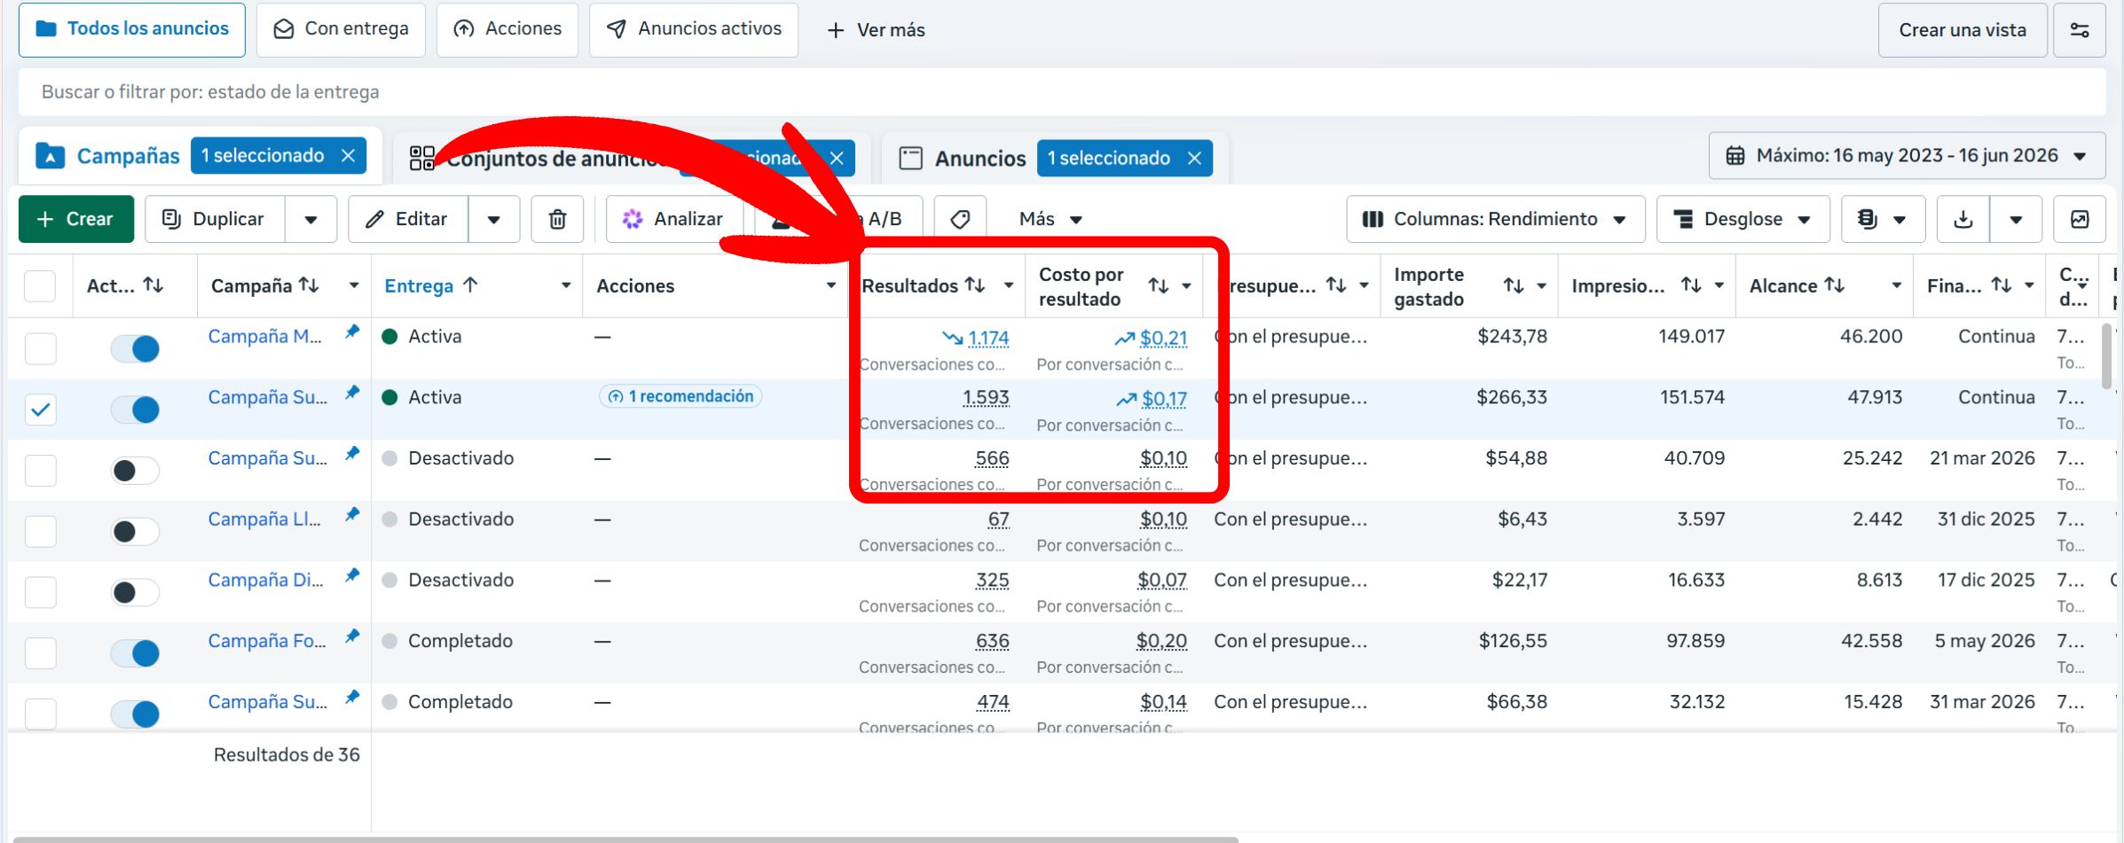Turn off the Campaña Fo... switch
This screenshot has height=843, width=2124.
[135, 653]
